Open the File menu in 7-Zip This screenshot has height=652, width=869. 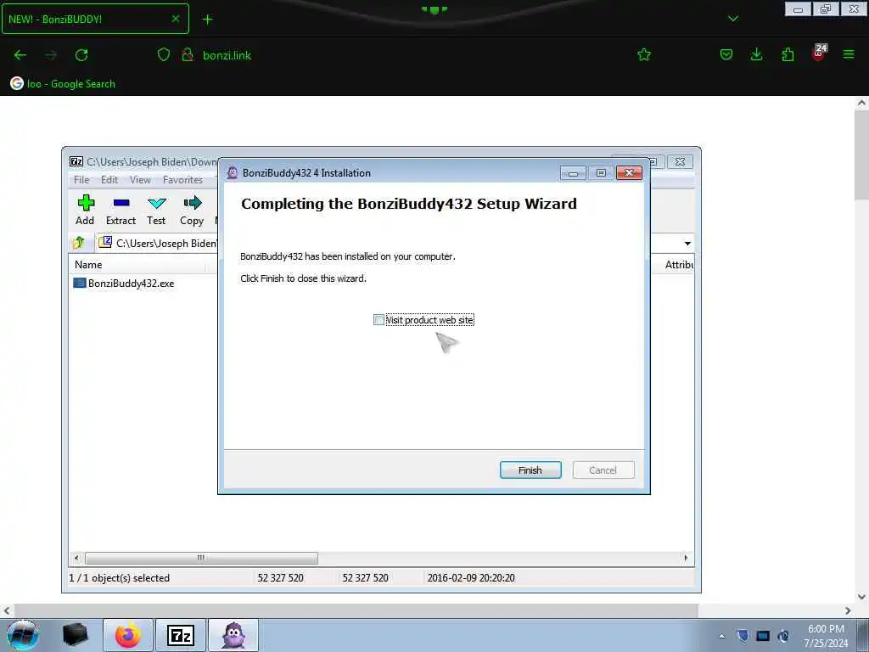click(x=81, y=180)
